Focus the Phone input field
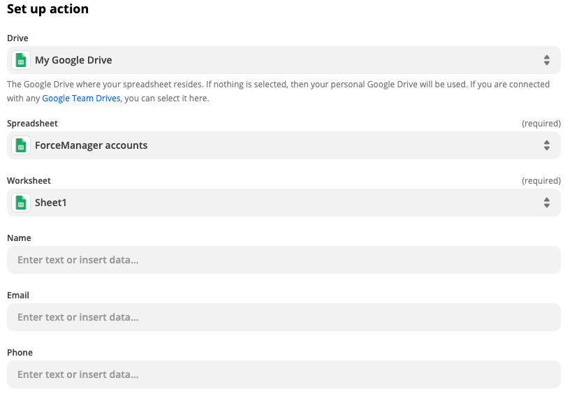The height and width of the screenshot is (401, 572). pos(284,374)
